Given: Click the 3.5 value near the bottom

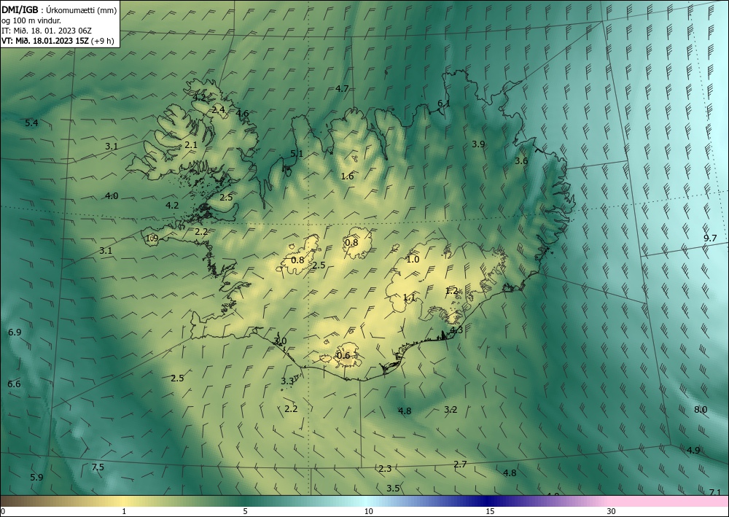Looking at the screenshot, I should [394, 488].
